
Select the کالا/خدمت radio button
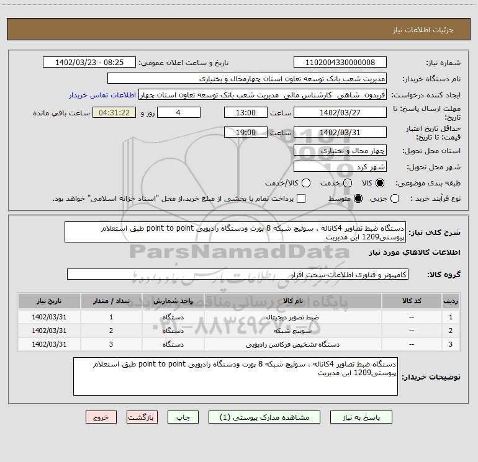306,183
